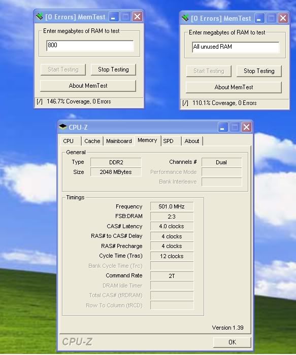Open About MemTest in the 800 MB window
The image size is (296, 355).
88,86
